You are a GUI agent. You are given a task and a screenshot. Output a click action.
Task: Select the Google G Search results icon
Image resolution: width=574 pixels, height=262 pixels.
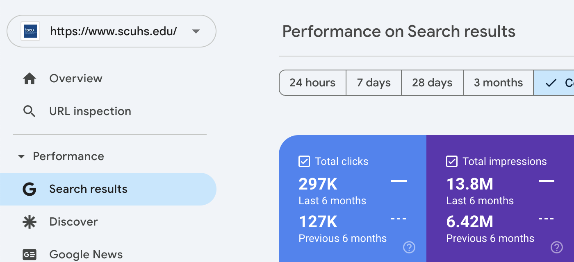(30, 189)
